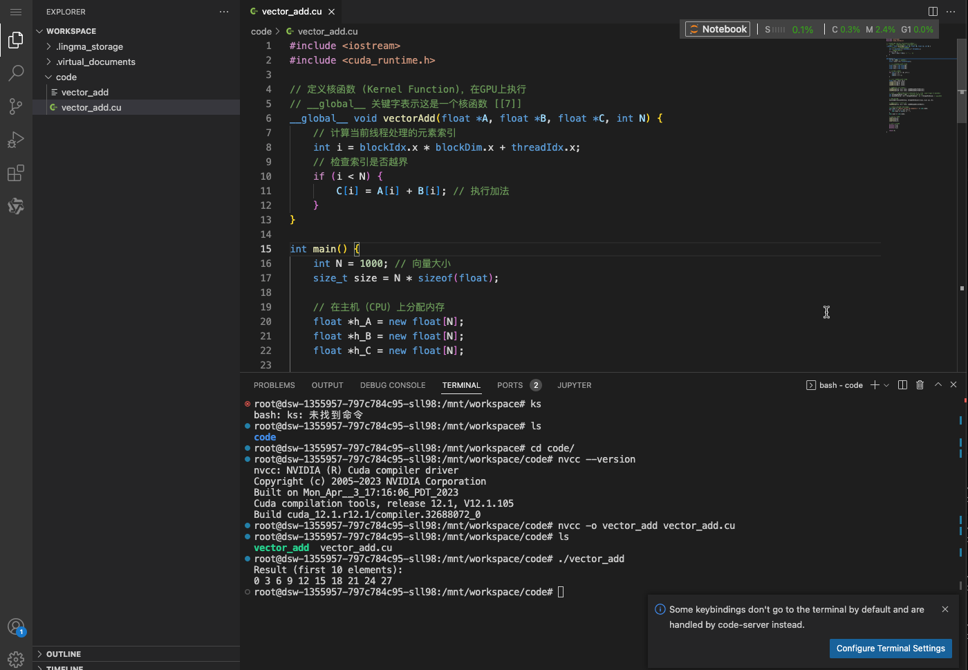Close the bottom panel
Viewport: 968px width, 670px height.
(953, 384)
